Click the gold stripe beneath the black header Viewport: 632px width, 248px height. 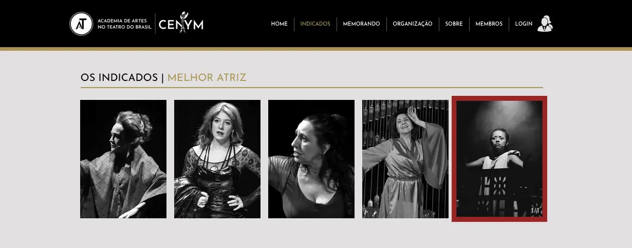pyautogui.click(x=316, y=49)
